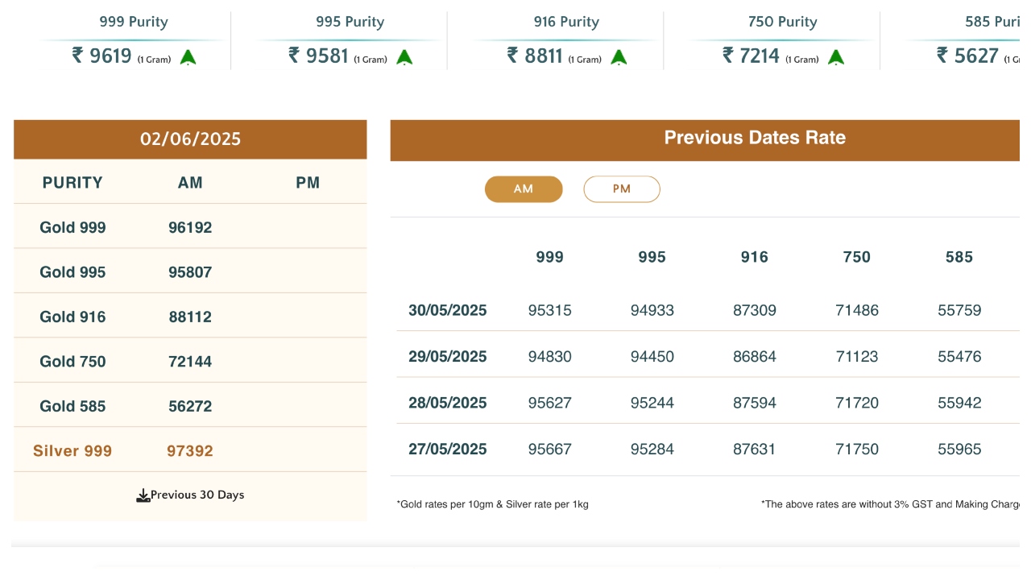The image size is (1031, 580).
Task: Click the 30/05/2025 date row
Action: (x=447, y=311)
